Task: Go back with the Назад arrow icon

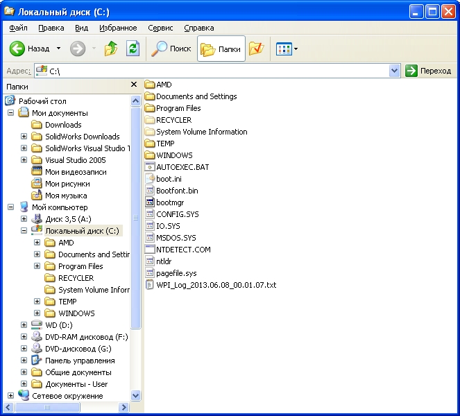Action: point(17,49)
